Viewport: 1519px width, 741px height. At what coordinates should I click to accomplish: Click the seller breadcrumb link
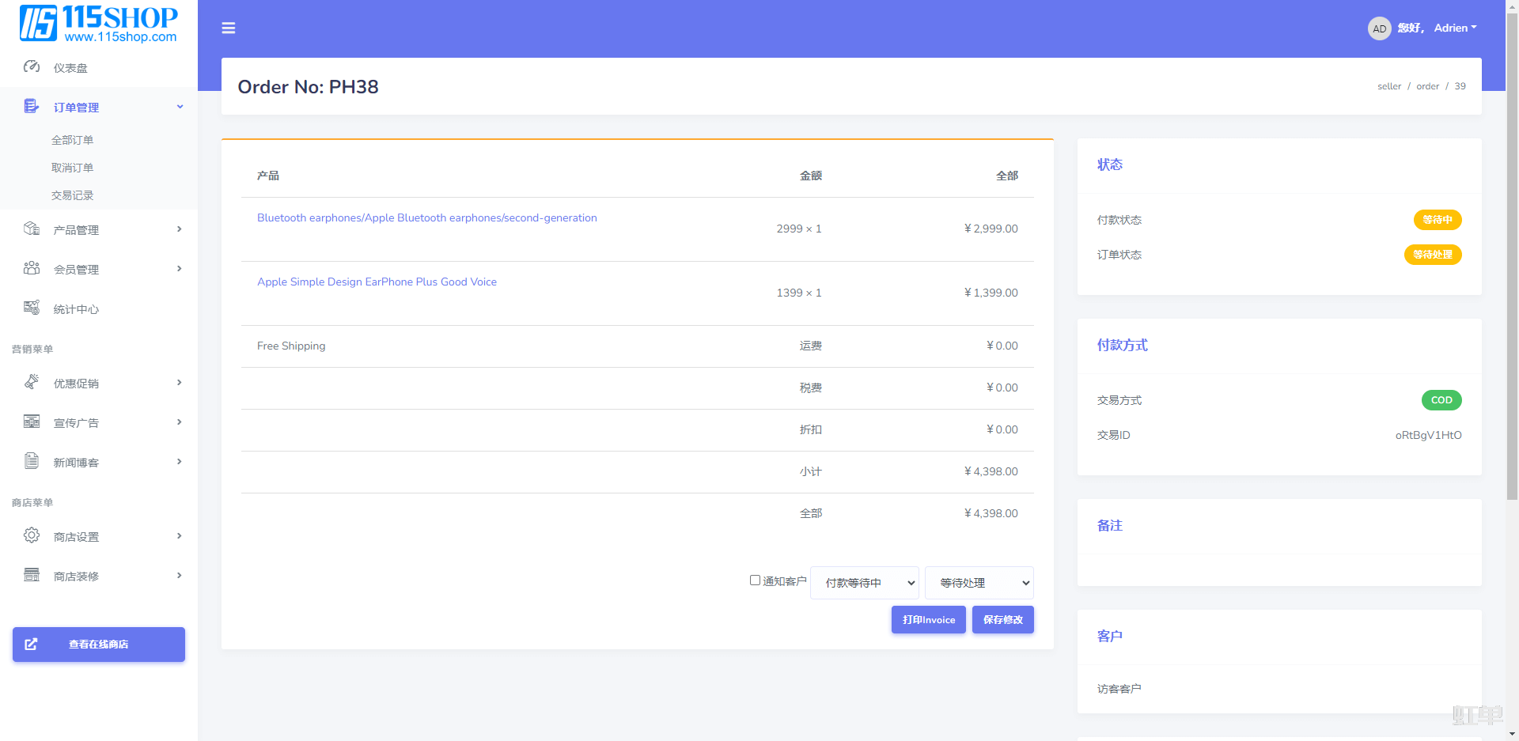[1389, 86]
